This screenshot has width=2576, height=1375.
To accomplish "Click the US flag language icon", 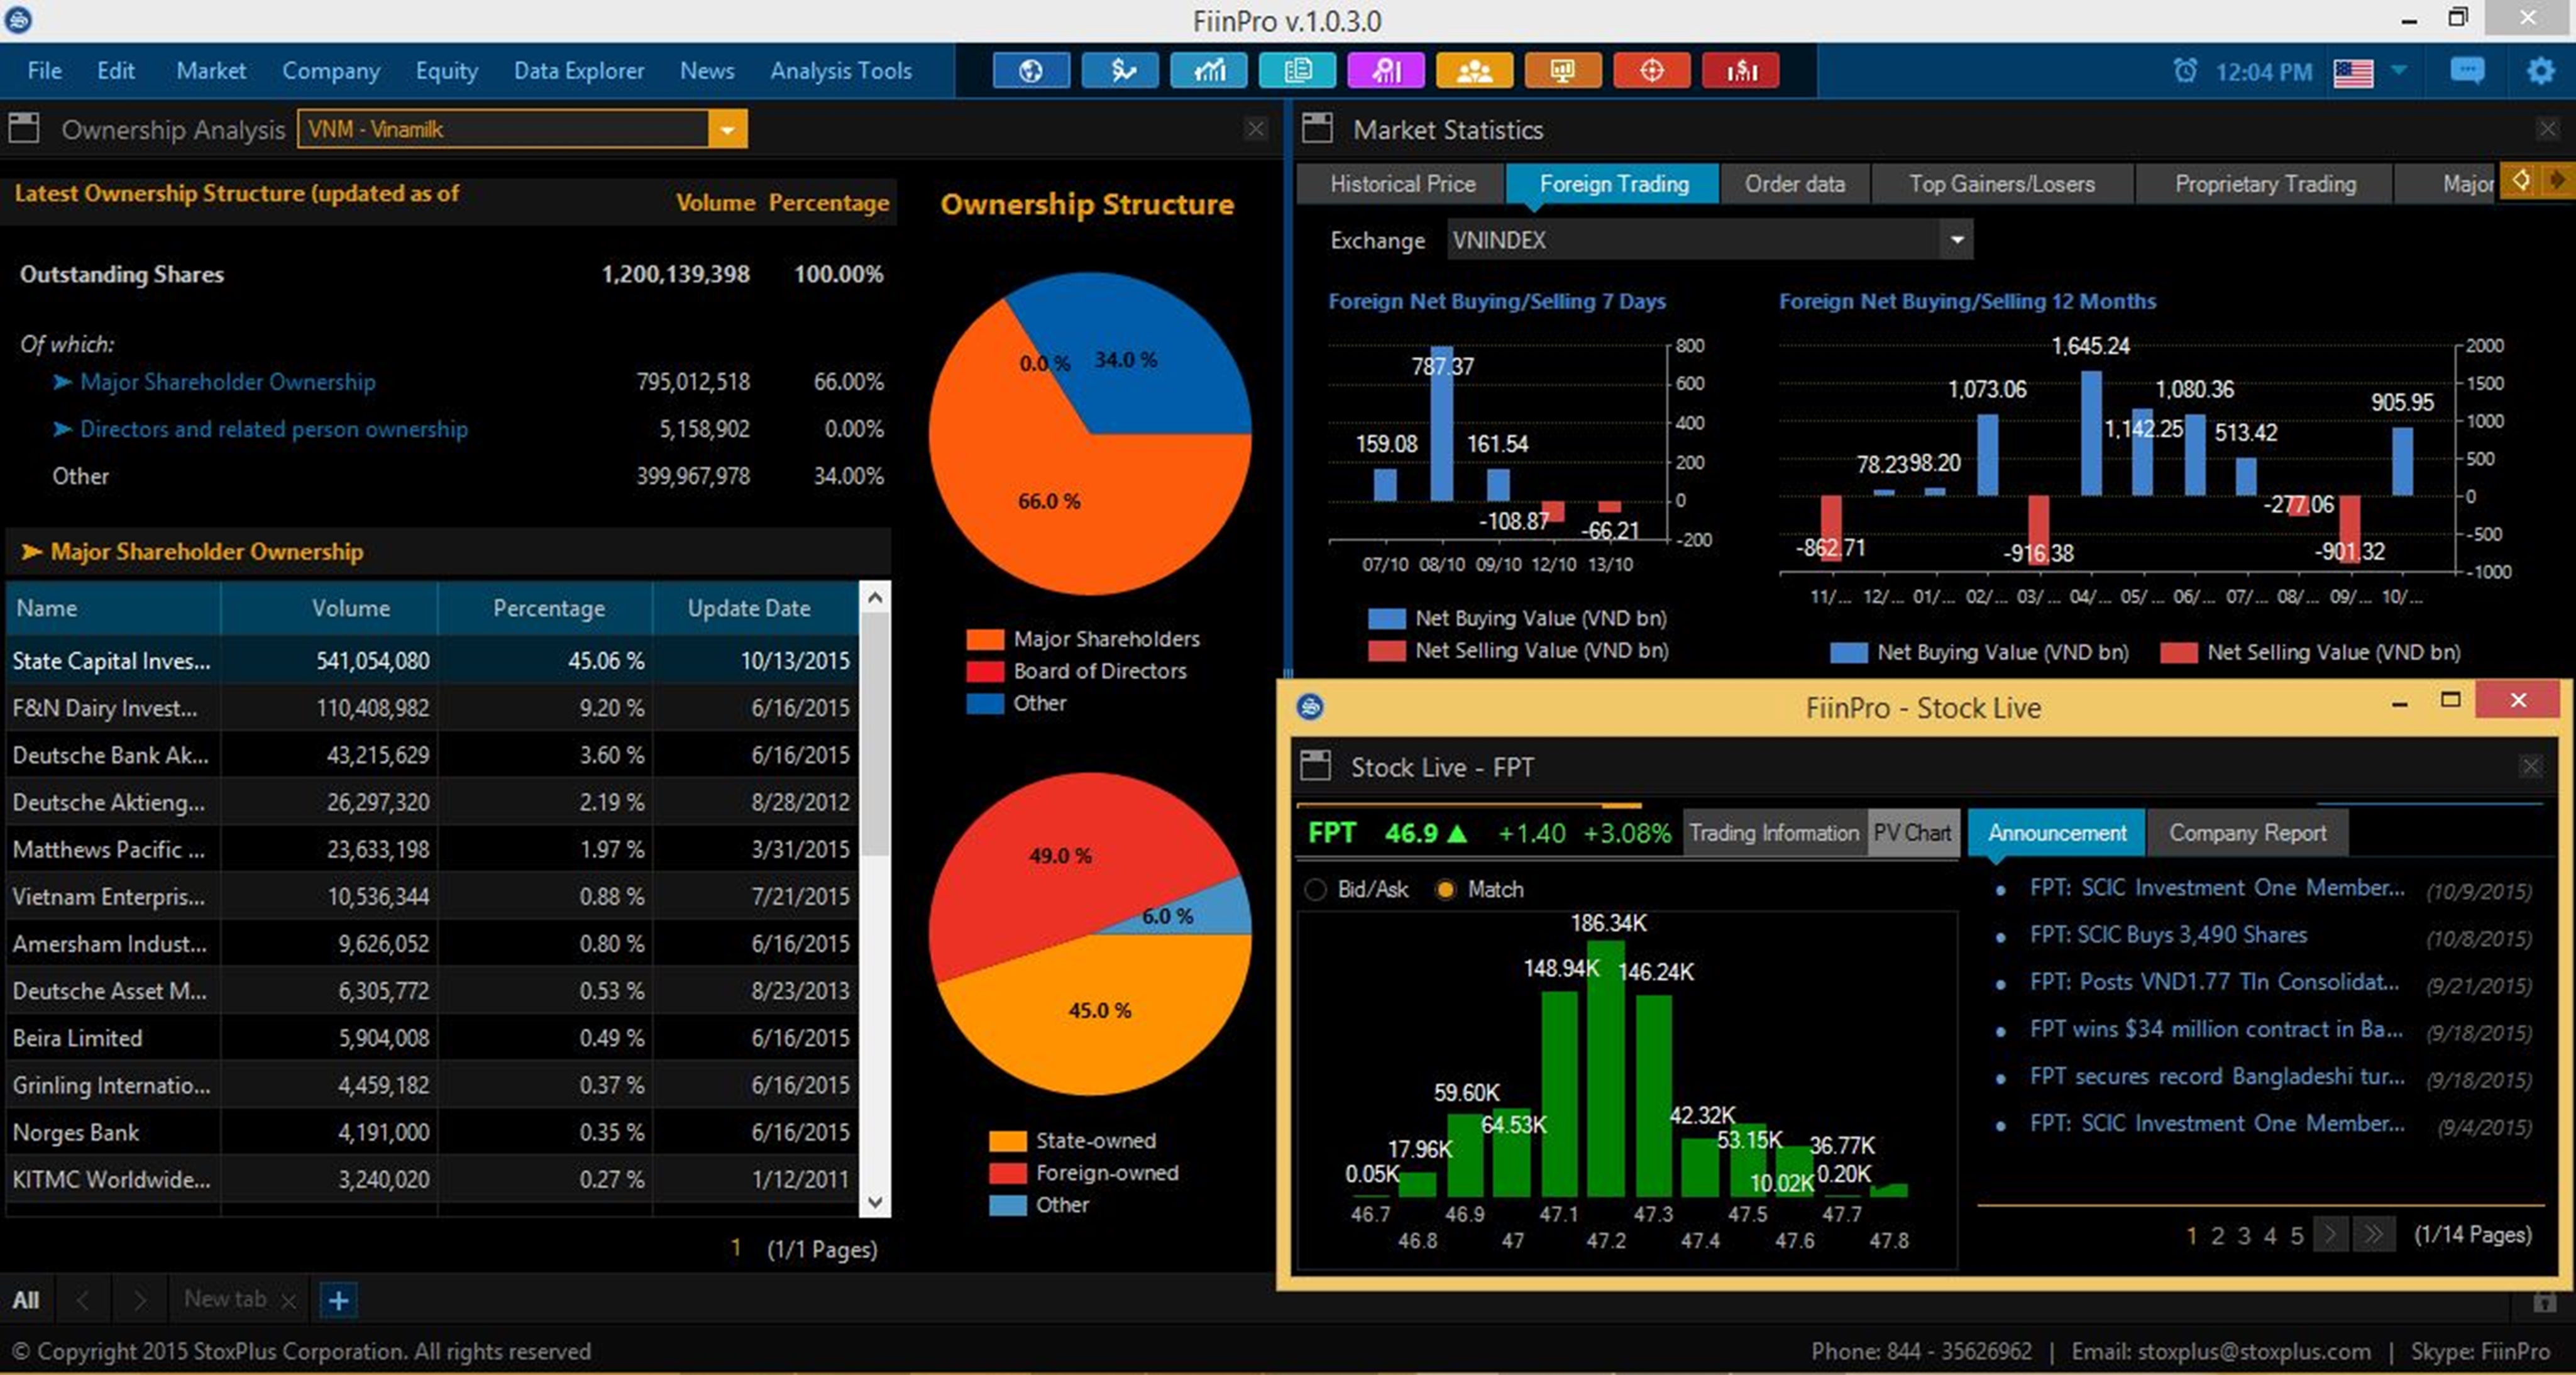I will [2353, 73].
